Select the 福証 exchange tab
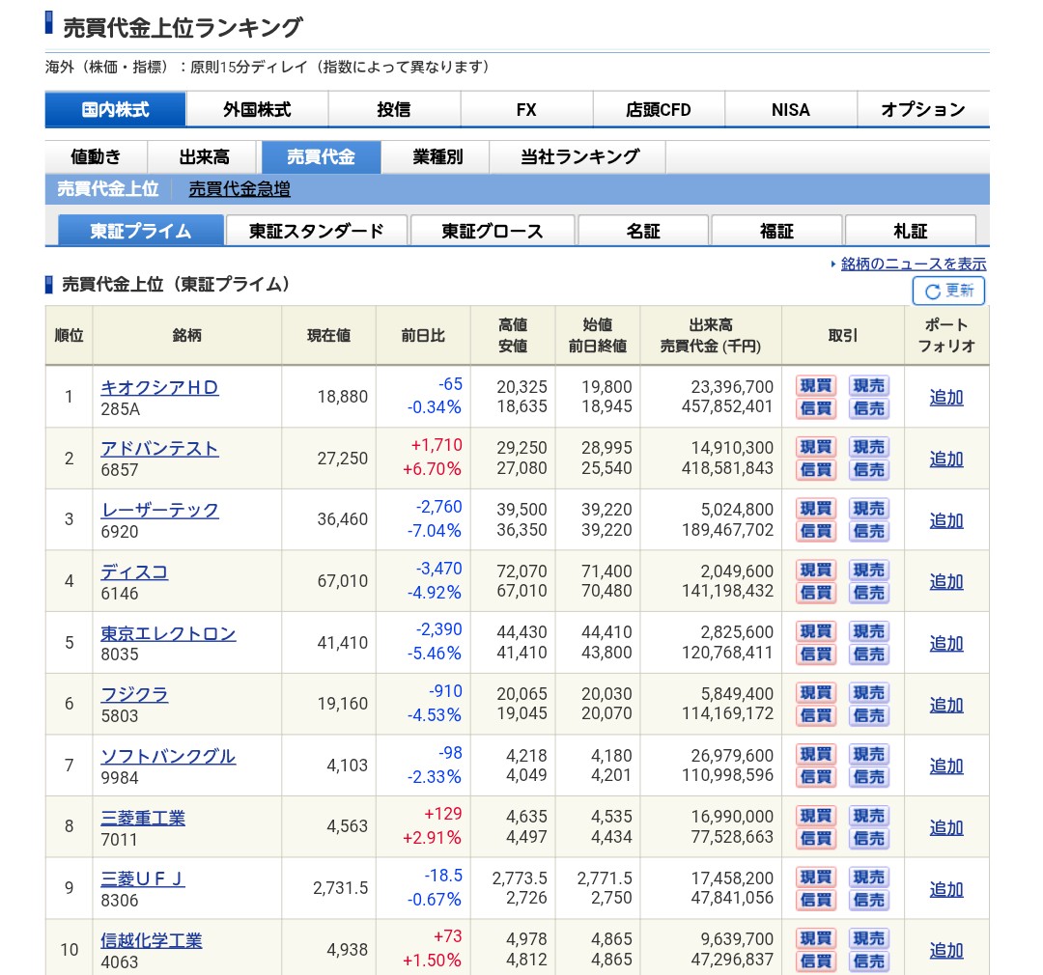The width and height of the screenshot is (1043, 975). (776, 231)
